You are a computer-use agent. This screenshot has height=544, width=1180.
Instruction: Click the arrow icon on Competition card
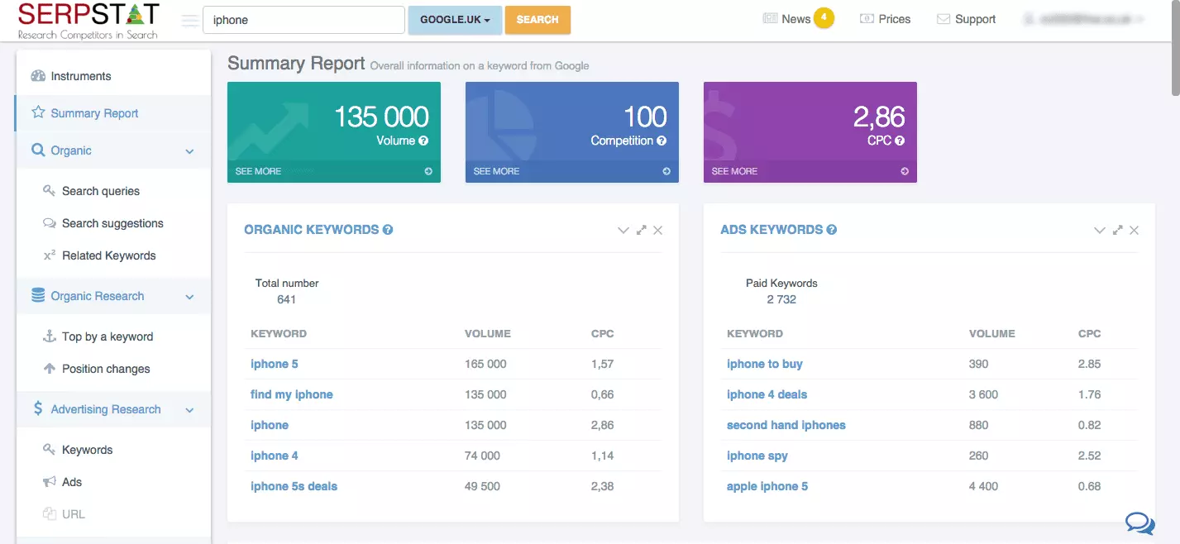(x=666, y=171)
